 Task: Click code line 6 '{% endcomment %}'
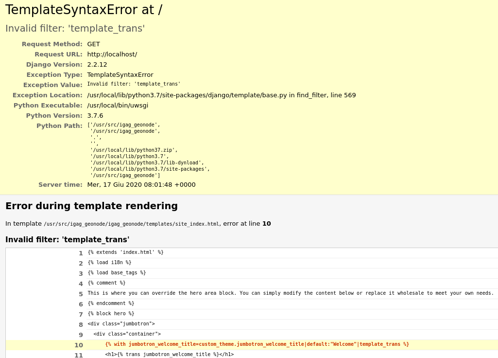111,303
